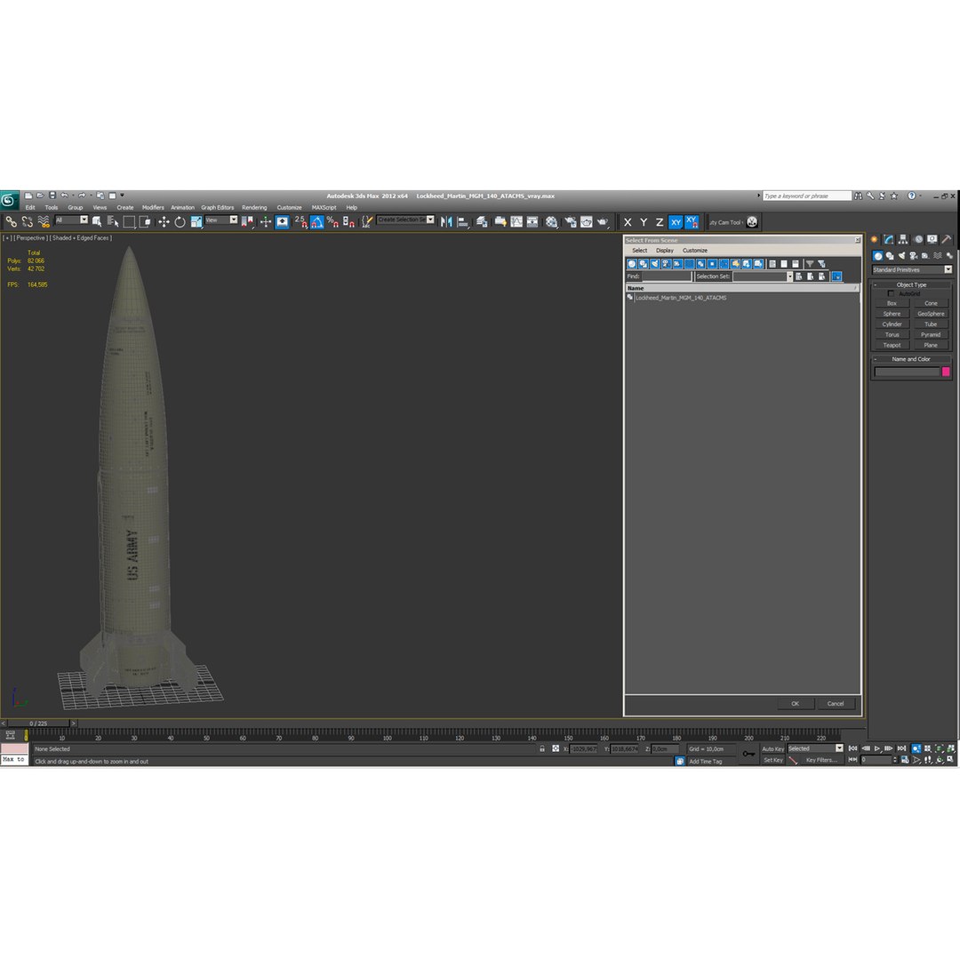Toggle the Angle Snap button

tap(316, 221)
